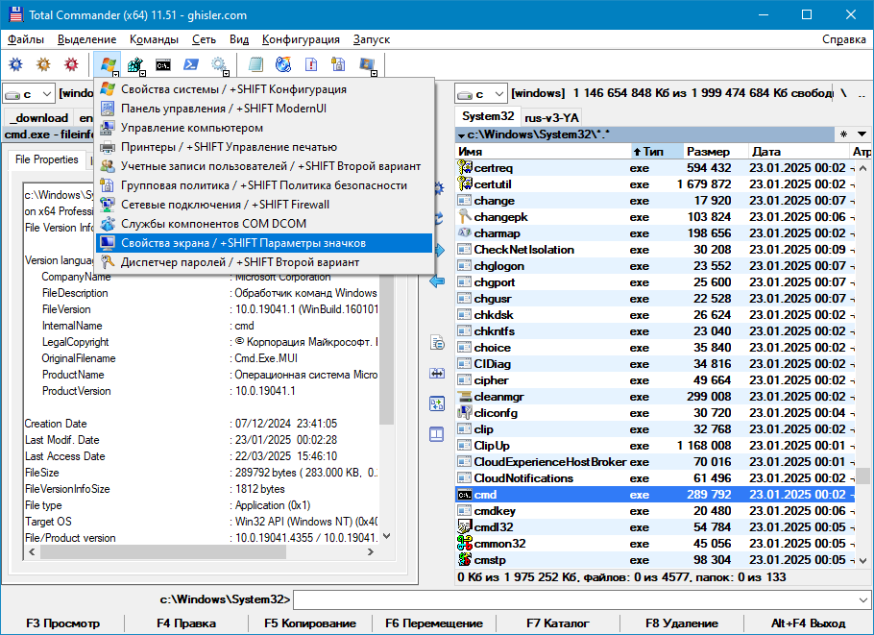Image resolution: width=874 pixels, height=635 pixels.
Task: Open the Конфигурация menu
Action: [x=301, y=39]
